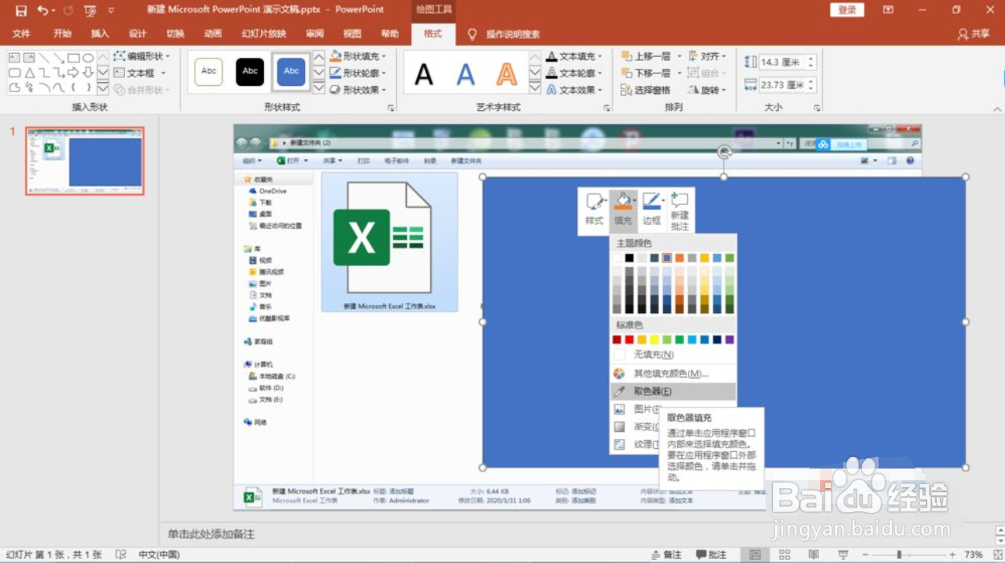Screen dimensions: 1005x563
Task: Click the notes area (单击此处添加备注)
Action: [x=212, y=534]
